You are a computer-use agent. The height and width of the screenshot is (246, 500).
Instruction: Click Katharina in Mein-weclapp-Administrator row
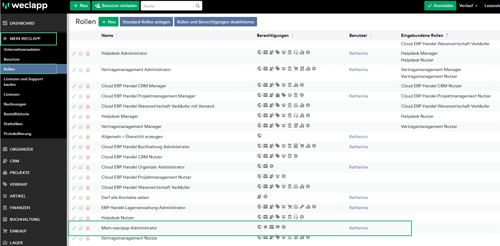click(x=358, y=228)
